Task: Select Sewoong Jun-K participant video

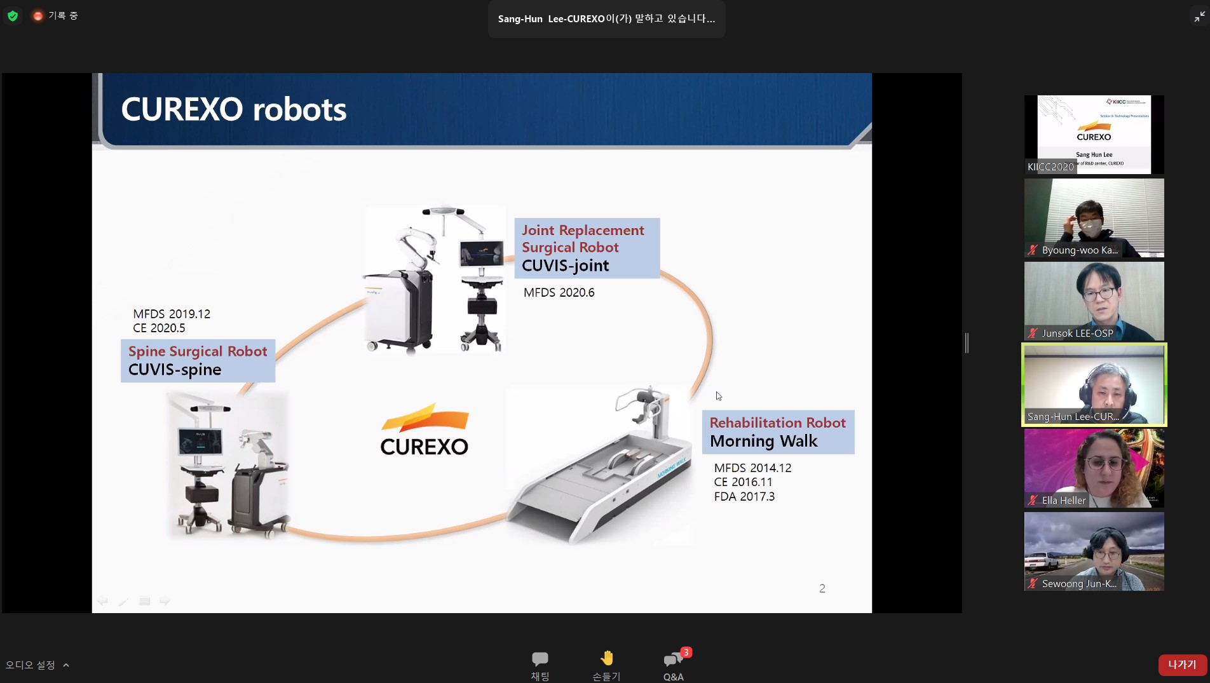Action: (x=1094, y=551)
